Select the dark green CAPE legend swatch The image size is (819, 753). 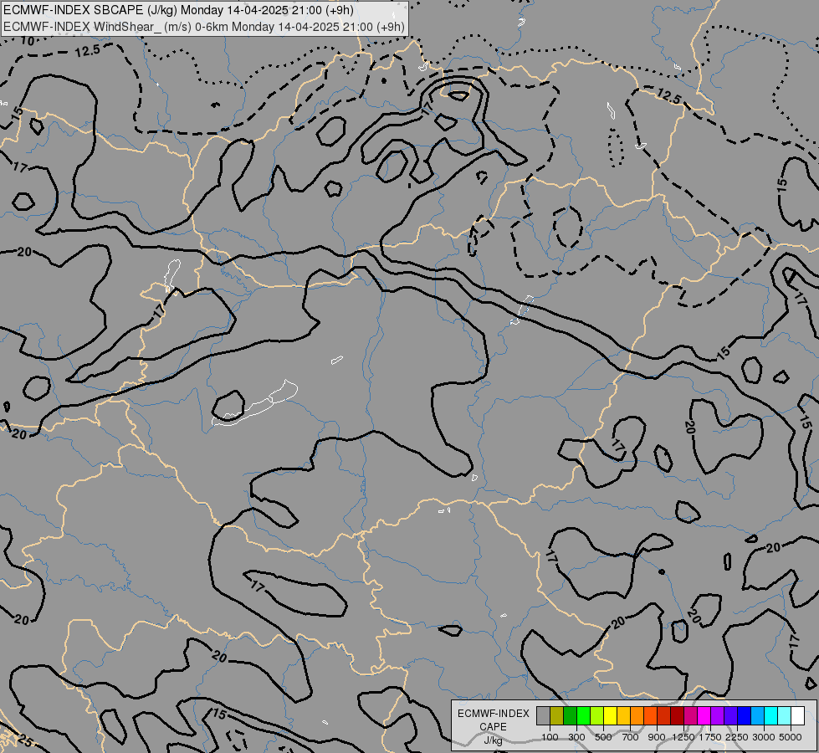[570, 716]
